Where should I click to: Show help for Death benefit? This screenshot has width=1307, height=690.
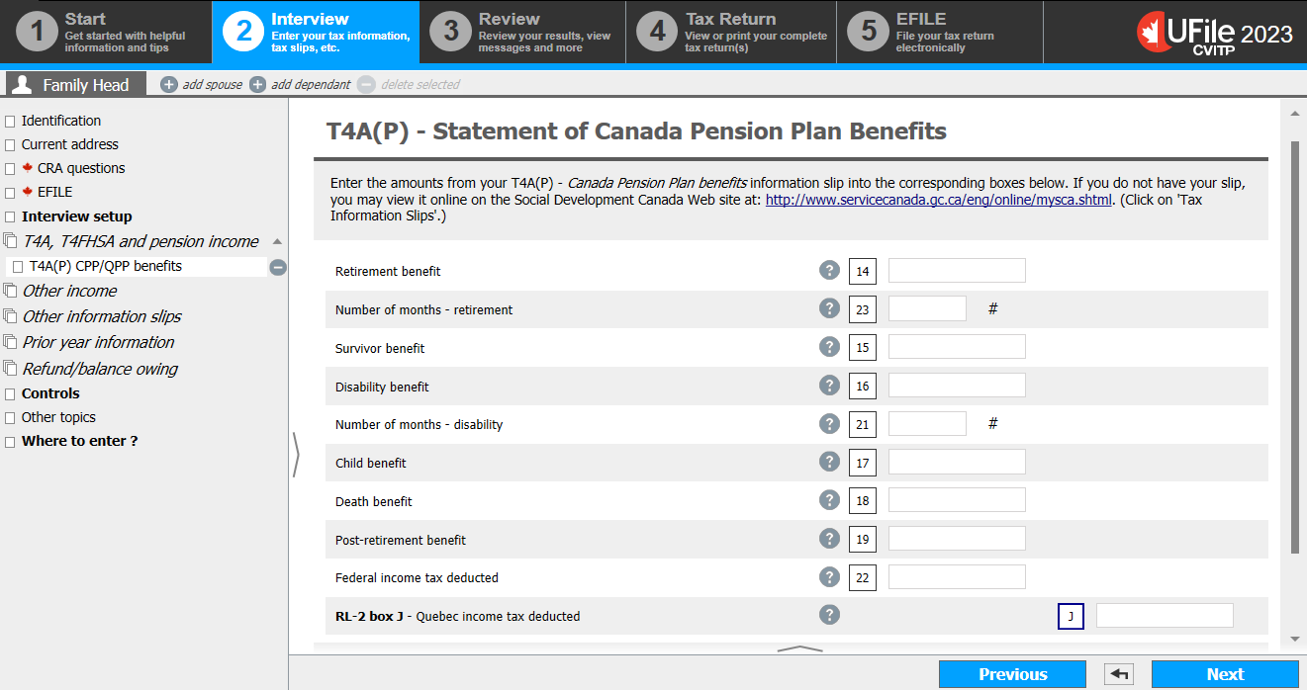(x=829, y=499)
